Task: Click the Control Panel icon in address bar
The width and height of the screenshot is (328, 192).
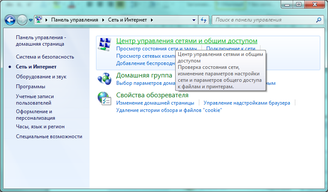Action: pos(38,20)
